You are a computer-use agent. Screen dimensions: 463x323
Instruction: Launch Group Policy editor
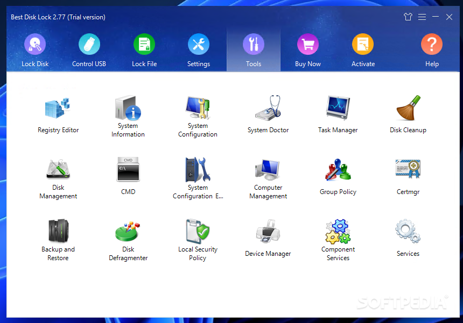(x=338, y=177)
